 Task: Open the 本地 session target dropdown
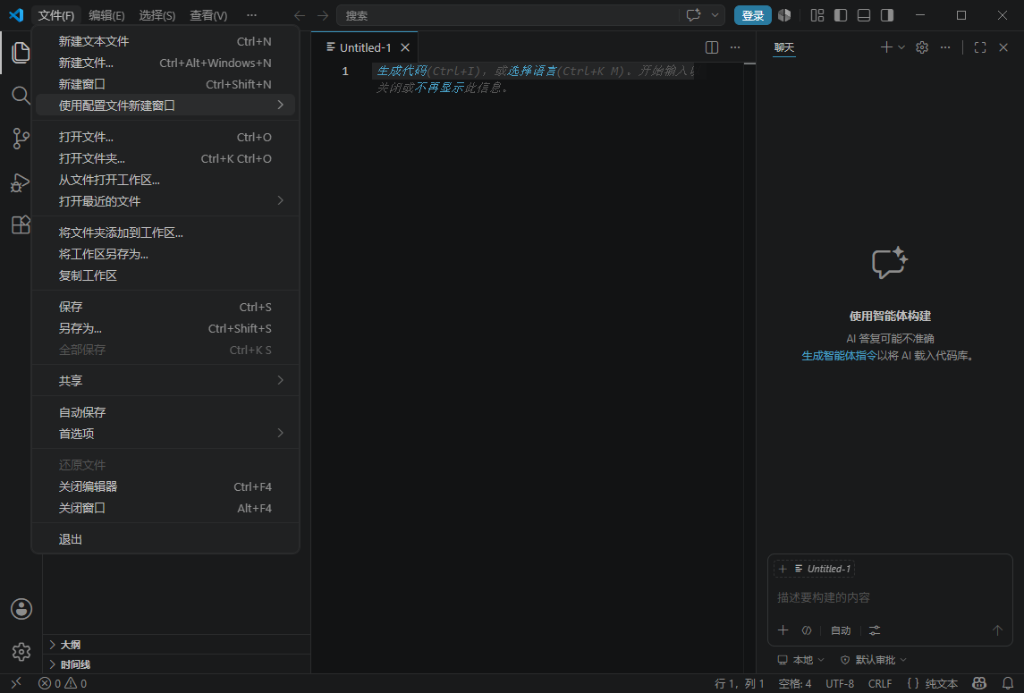801,660
